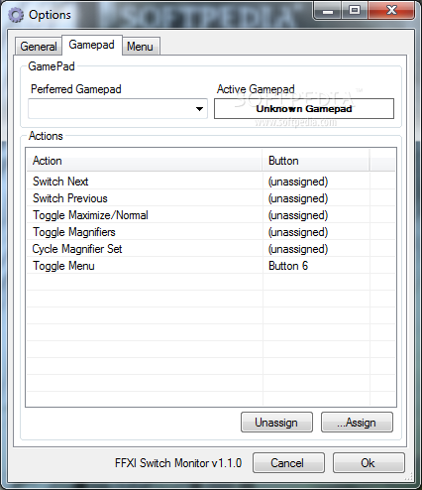Click the Action column header

click(x=145, y=161)
